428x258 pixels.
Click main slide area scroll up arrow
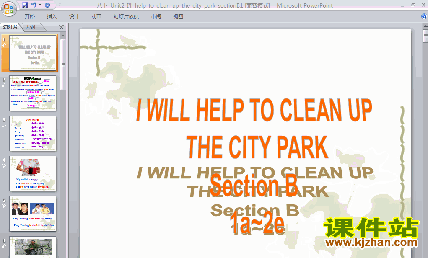pyautogui.click(x=425, y=26)
